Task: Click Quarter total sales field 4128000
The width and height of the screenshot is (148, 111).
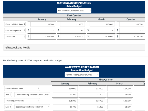Action: pyautogui.click(x=132, y=37)
